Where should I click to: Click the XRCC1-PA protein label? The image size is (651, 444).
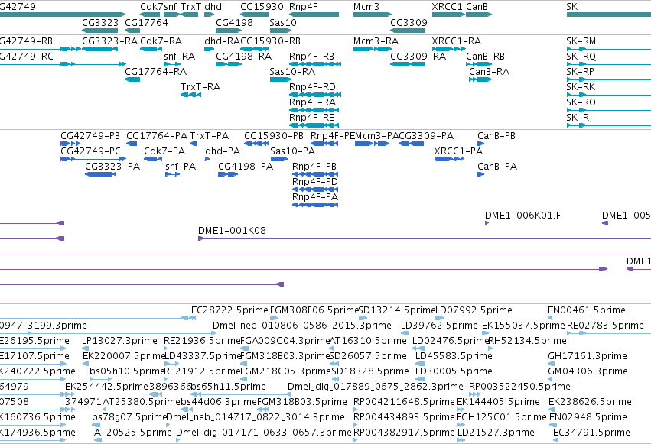[x=458, y=151]
